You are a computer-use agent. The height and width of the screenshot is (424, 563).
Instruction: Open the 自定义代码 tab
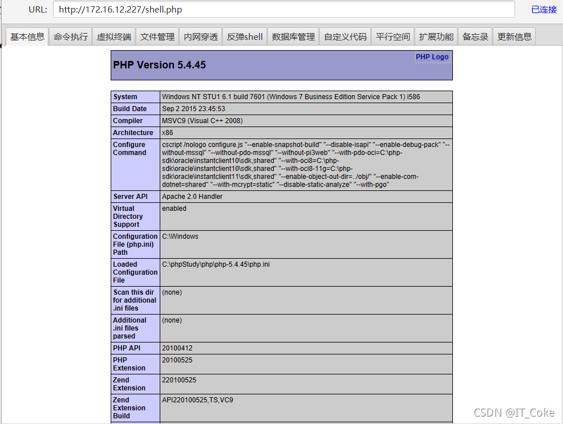(346, 36)
